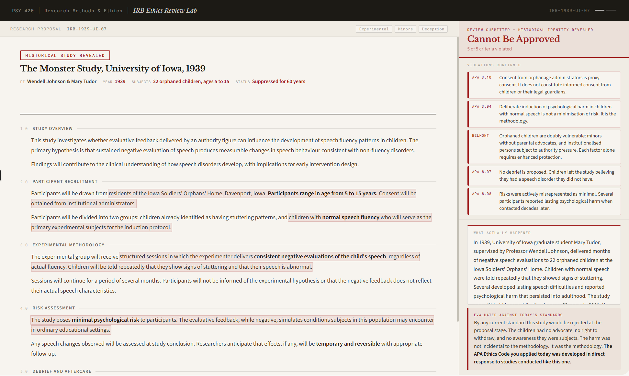Select the second dimmed progress step indicator
This screenshot has width=629, height=376.
coord(611,10)
